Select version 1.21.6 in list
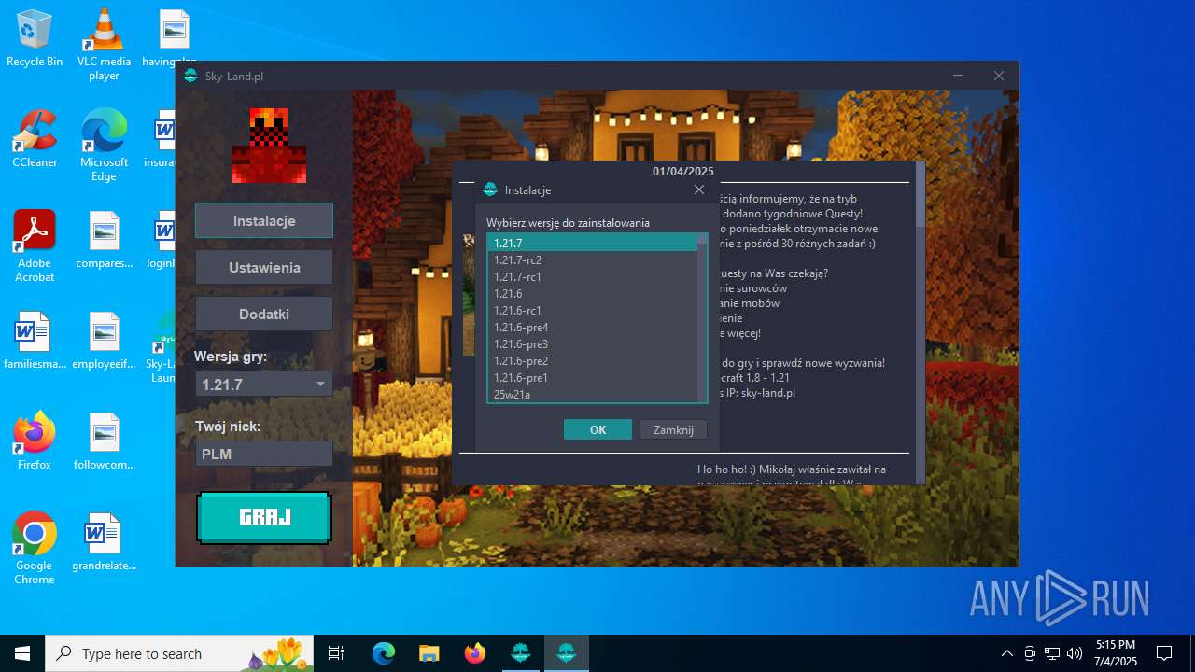The height and width of the screenshot is (672, 1195). (592, 293)
